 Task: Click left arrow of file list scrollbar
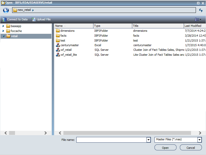(x=60, y=133)
